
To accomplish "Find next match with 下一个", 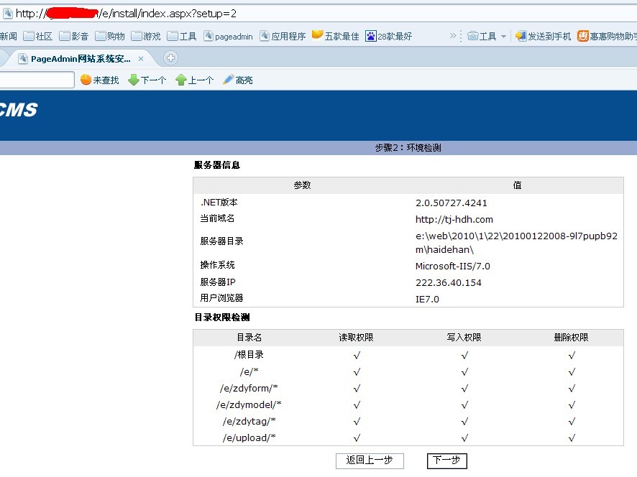I will click(x=147, y=80).
